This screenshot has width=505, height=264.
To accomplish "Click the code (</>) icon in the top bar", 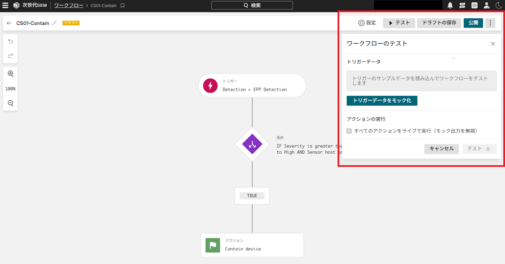I will [474, 5].
